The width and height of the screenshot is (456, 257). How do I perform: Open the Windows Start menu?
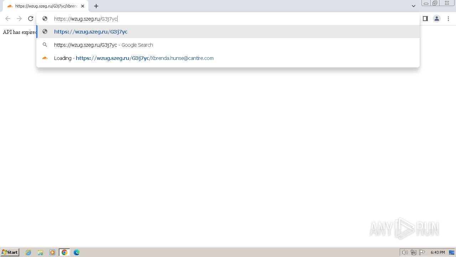coord(10,252)
